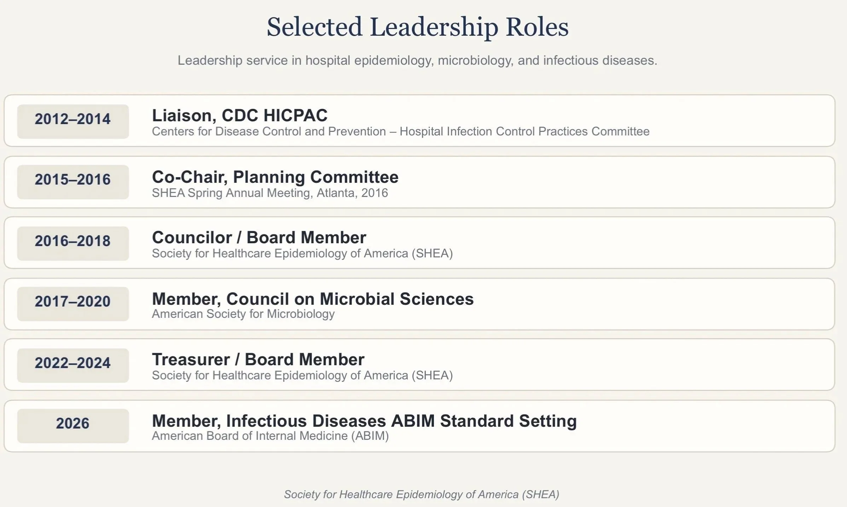847x507 pixels.
Task: Select the 2015–2016 year badge
Action: tap(73, 180)
